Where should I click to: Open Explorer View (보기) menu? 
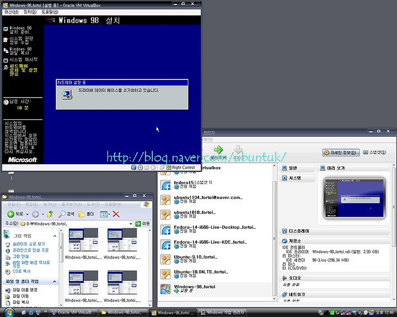(50, 205)
